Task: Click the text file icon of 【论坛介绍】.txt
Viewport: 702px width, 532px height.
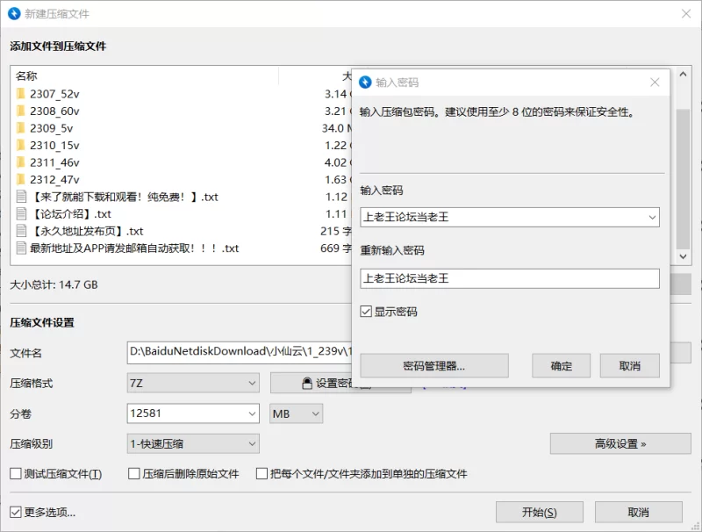Action: point(21,213)
